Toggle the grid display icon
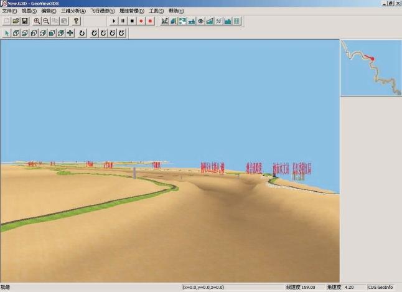 [x=237, y=21]
